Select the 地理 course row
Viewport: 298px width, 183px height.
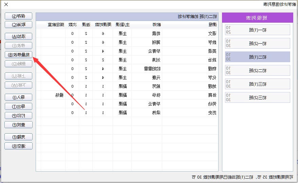(127, 86)
